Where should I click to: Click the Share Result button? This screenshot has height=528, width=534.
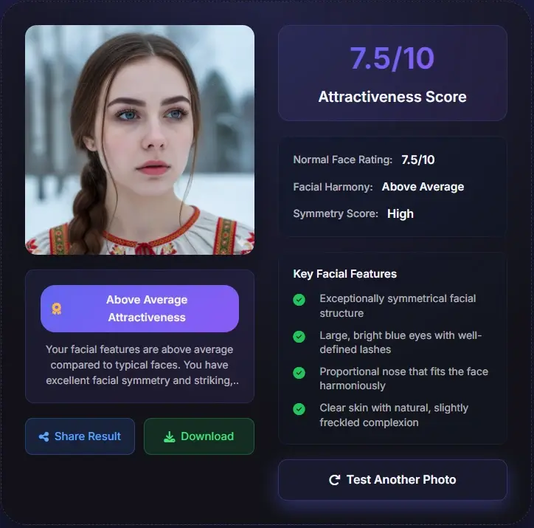pos(80,436)
